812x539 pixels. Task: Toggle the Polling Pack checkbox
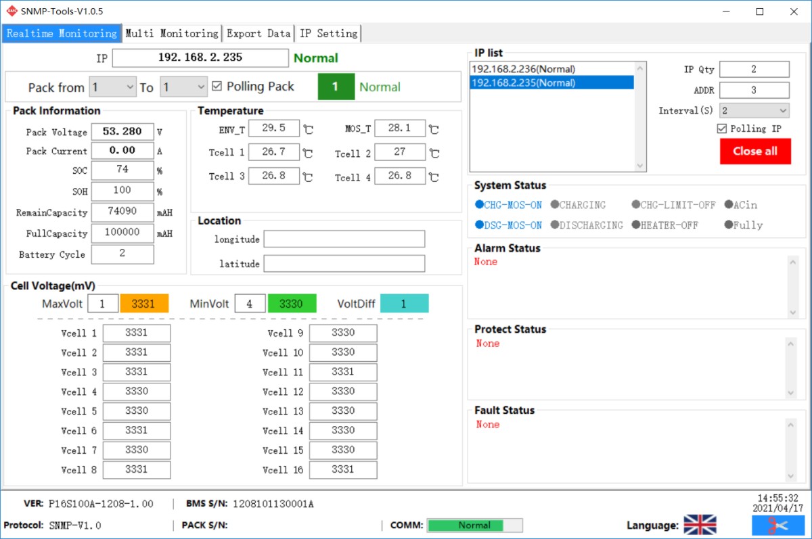(217, 87)
